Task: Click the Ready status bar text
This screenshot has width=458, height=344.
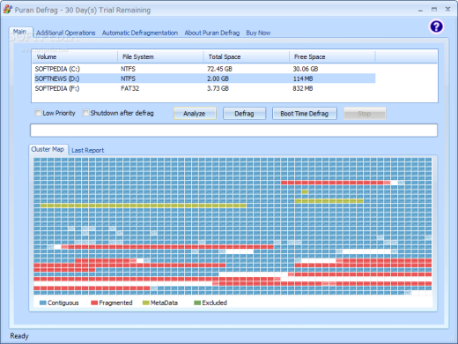Action: tap(19, 336)
